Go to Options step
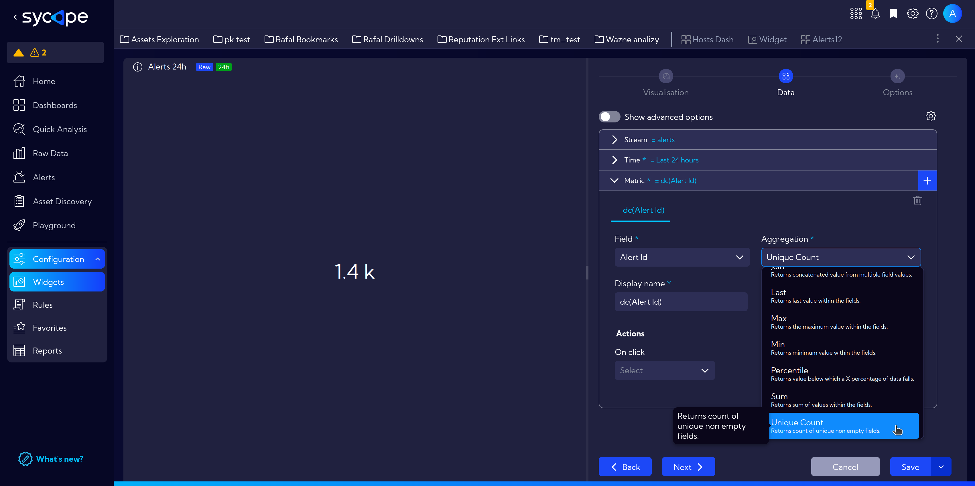Image resolution: width=975 pixels, height=486 pixels. click(x=897, y=84)
